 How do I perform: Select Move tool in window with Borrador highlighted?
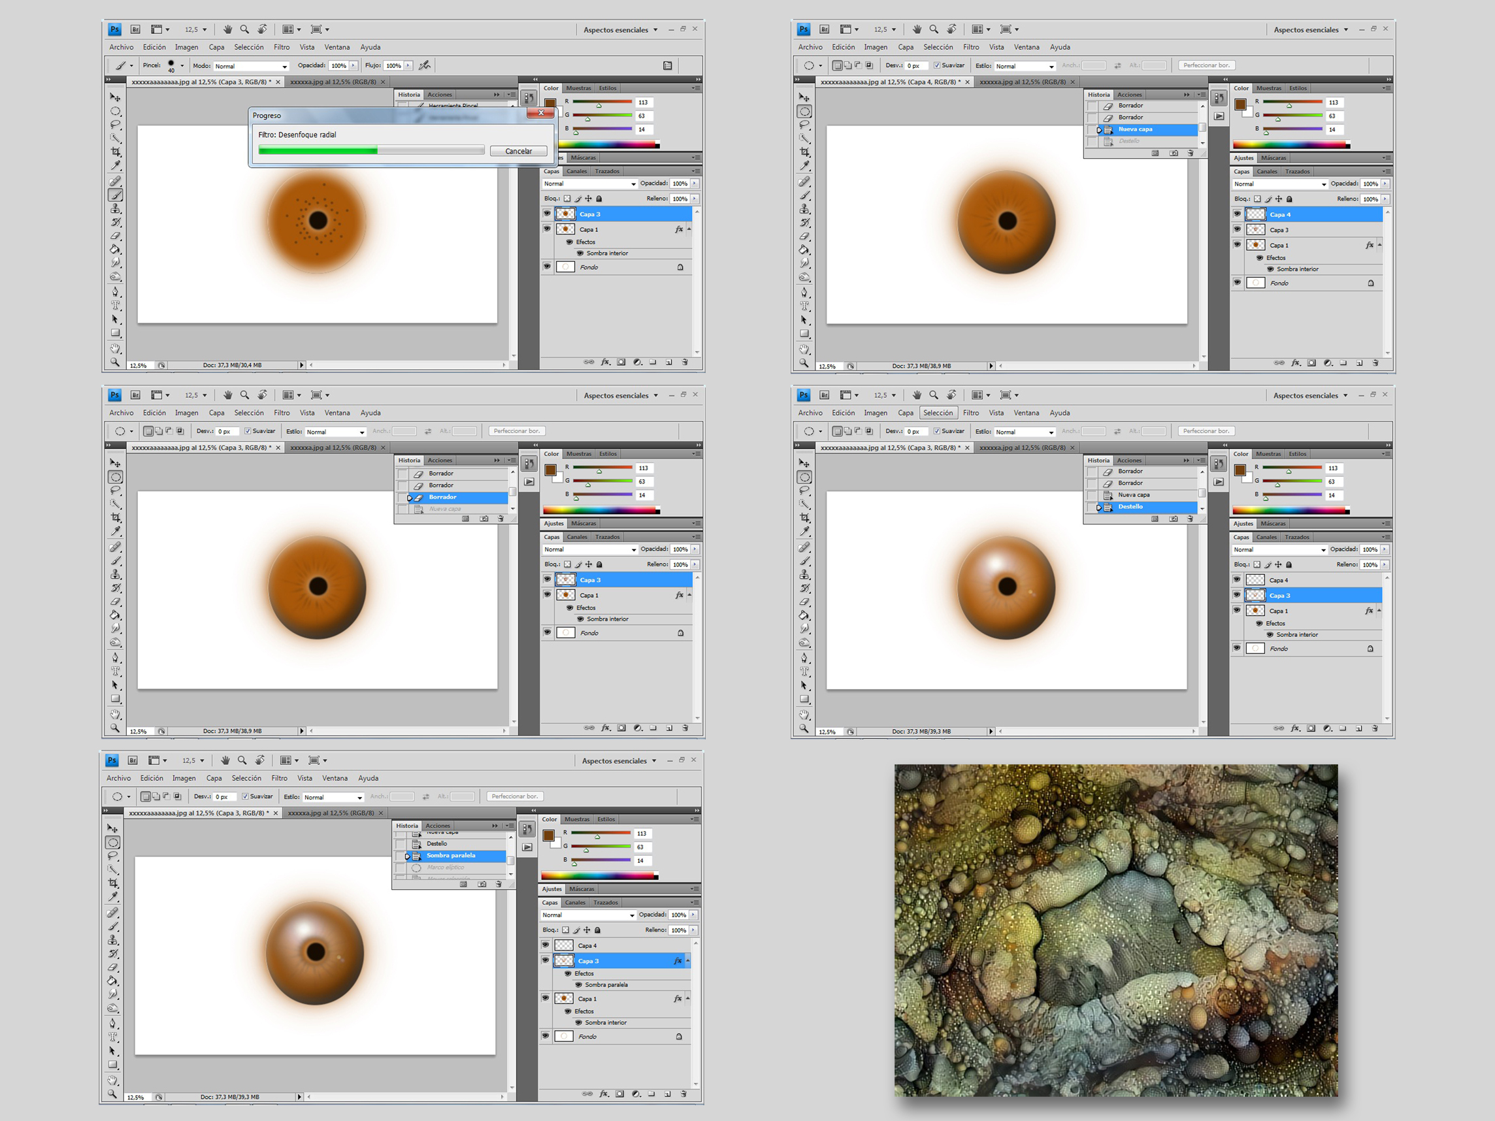tap(116, 463)
